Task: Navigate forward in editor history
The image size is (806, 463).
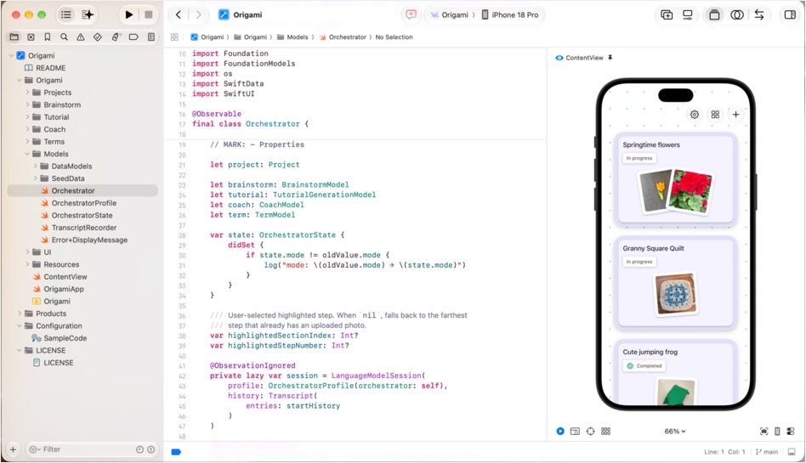Action: click(x=198, y=15)
